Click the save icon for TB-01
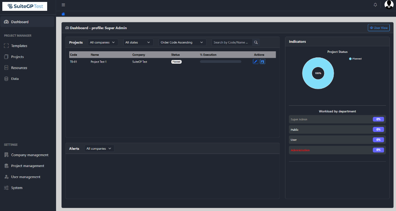 (x=263, y=62)
